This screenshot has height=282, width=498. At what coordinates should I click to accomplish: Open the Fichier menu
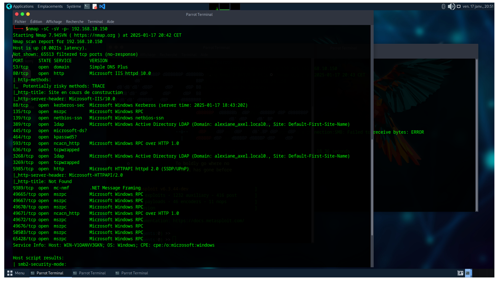(20, 22)
